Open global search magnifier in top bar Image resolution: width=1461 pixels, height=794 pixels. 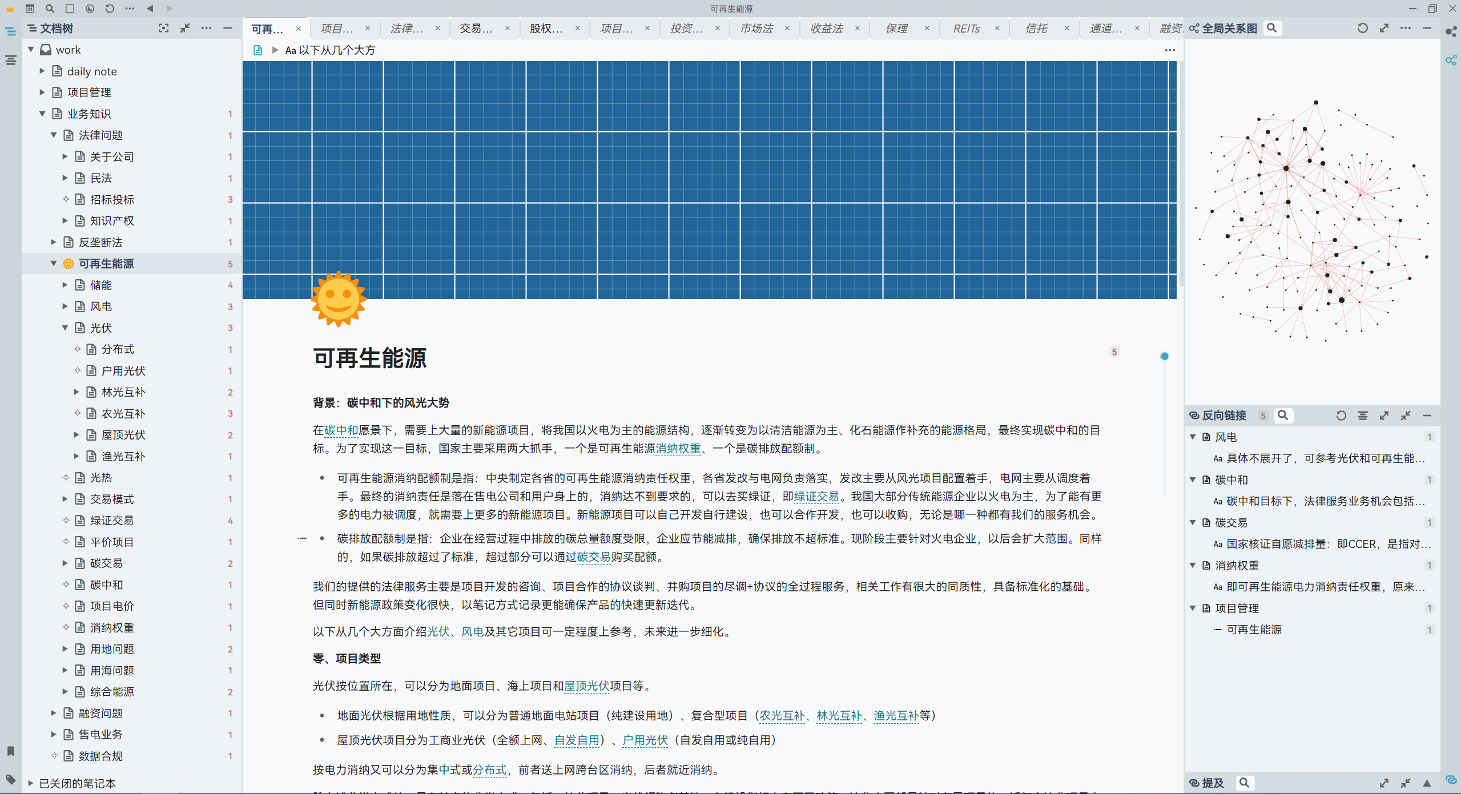[50, 9]
